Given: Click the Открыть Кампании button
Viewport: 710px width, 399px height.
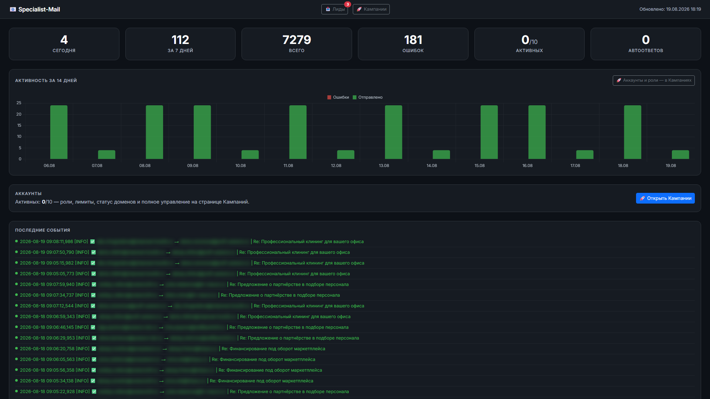Looking at the screenshot, I should 665,198.
